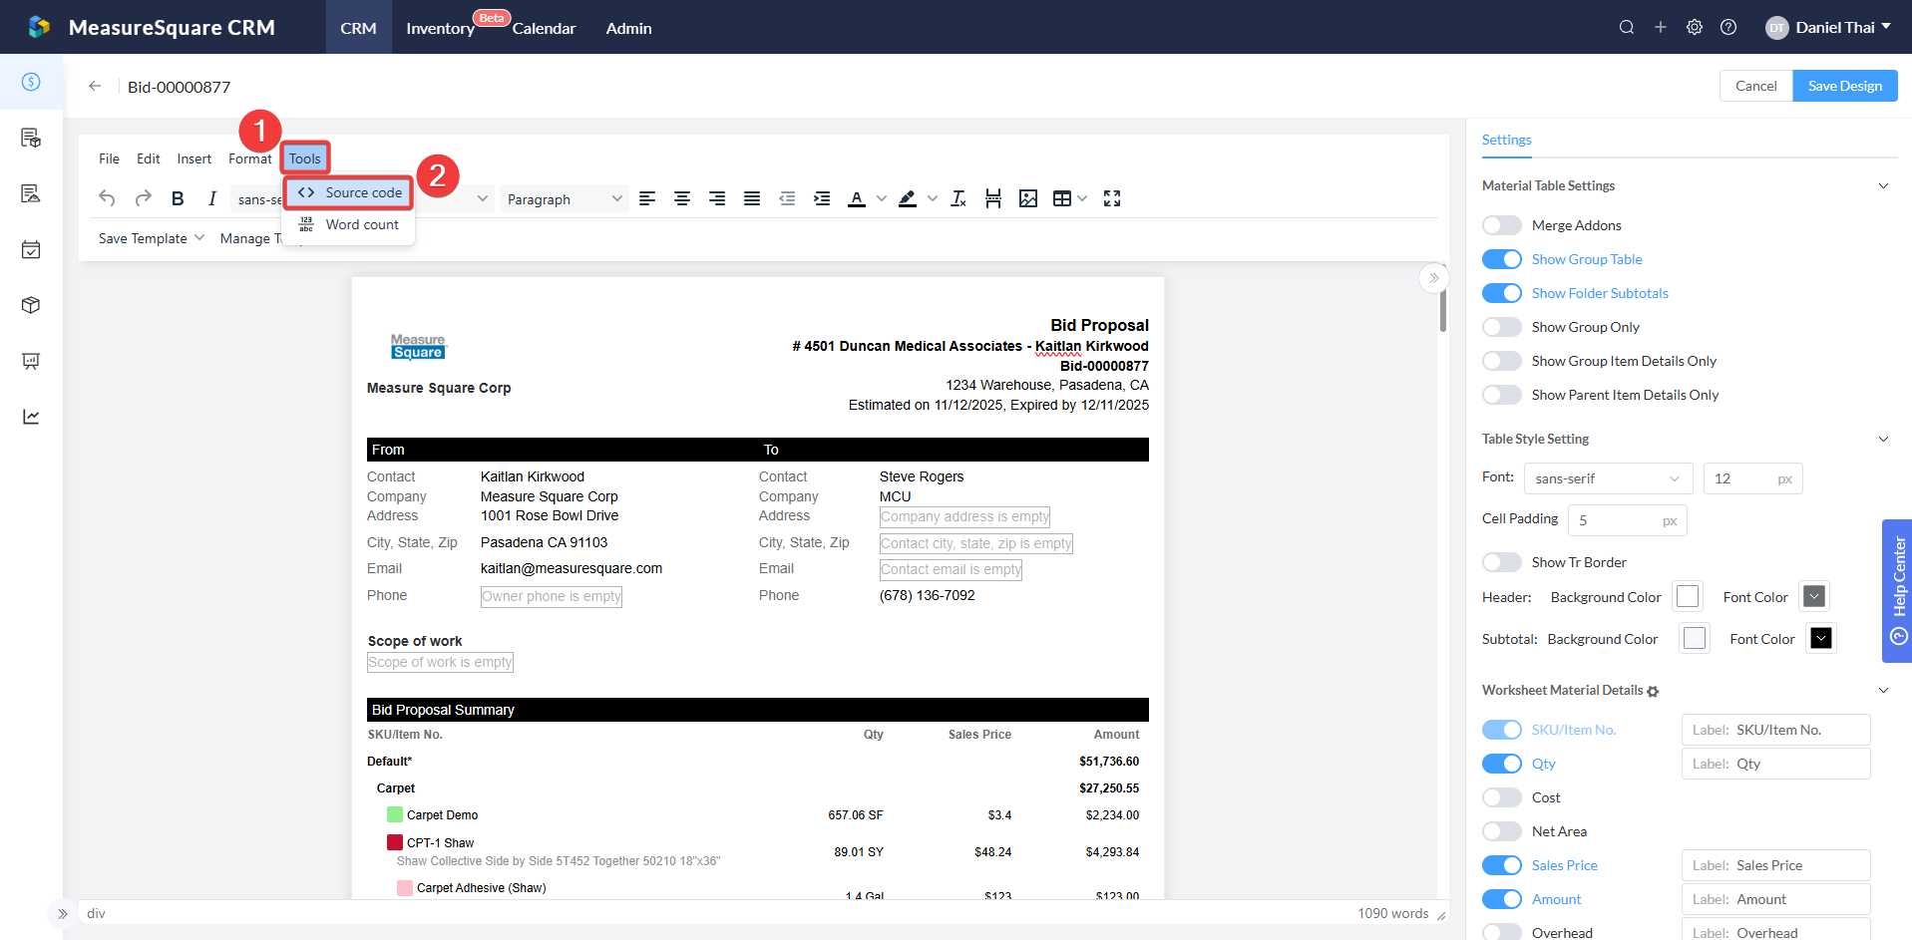Select Word count menu entry
This screenshot has width=1912, height=940.
(349, 224)
